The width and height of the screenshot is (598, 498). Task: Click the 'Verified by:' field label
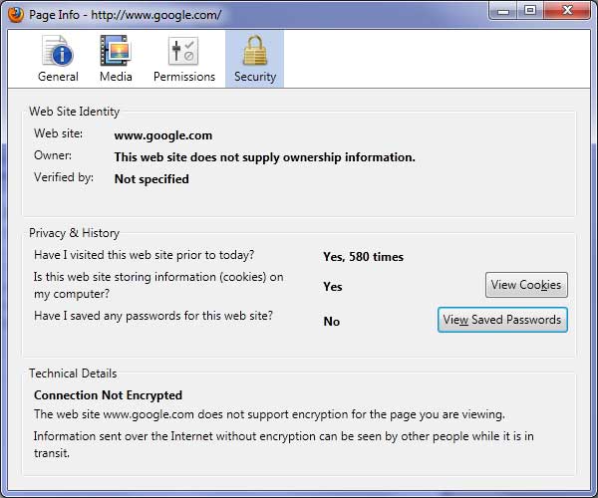point(64,177)
